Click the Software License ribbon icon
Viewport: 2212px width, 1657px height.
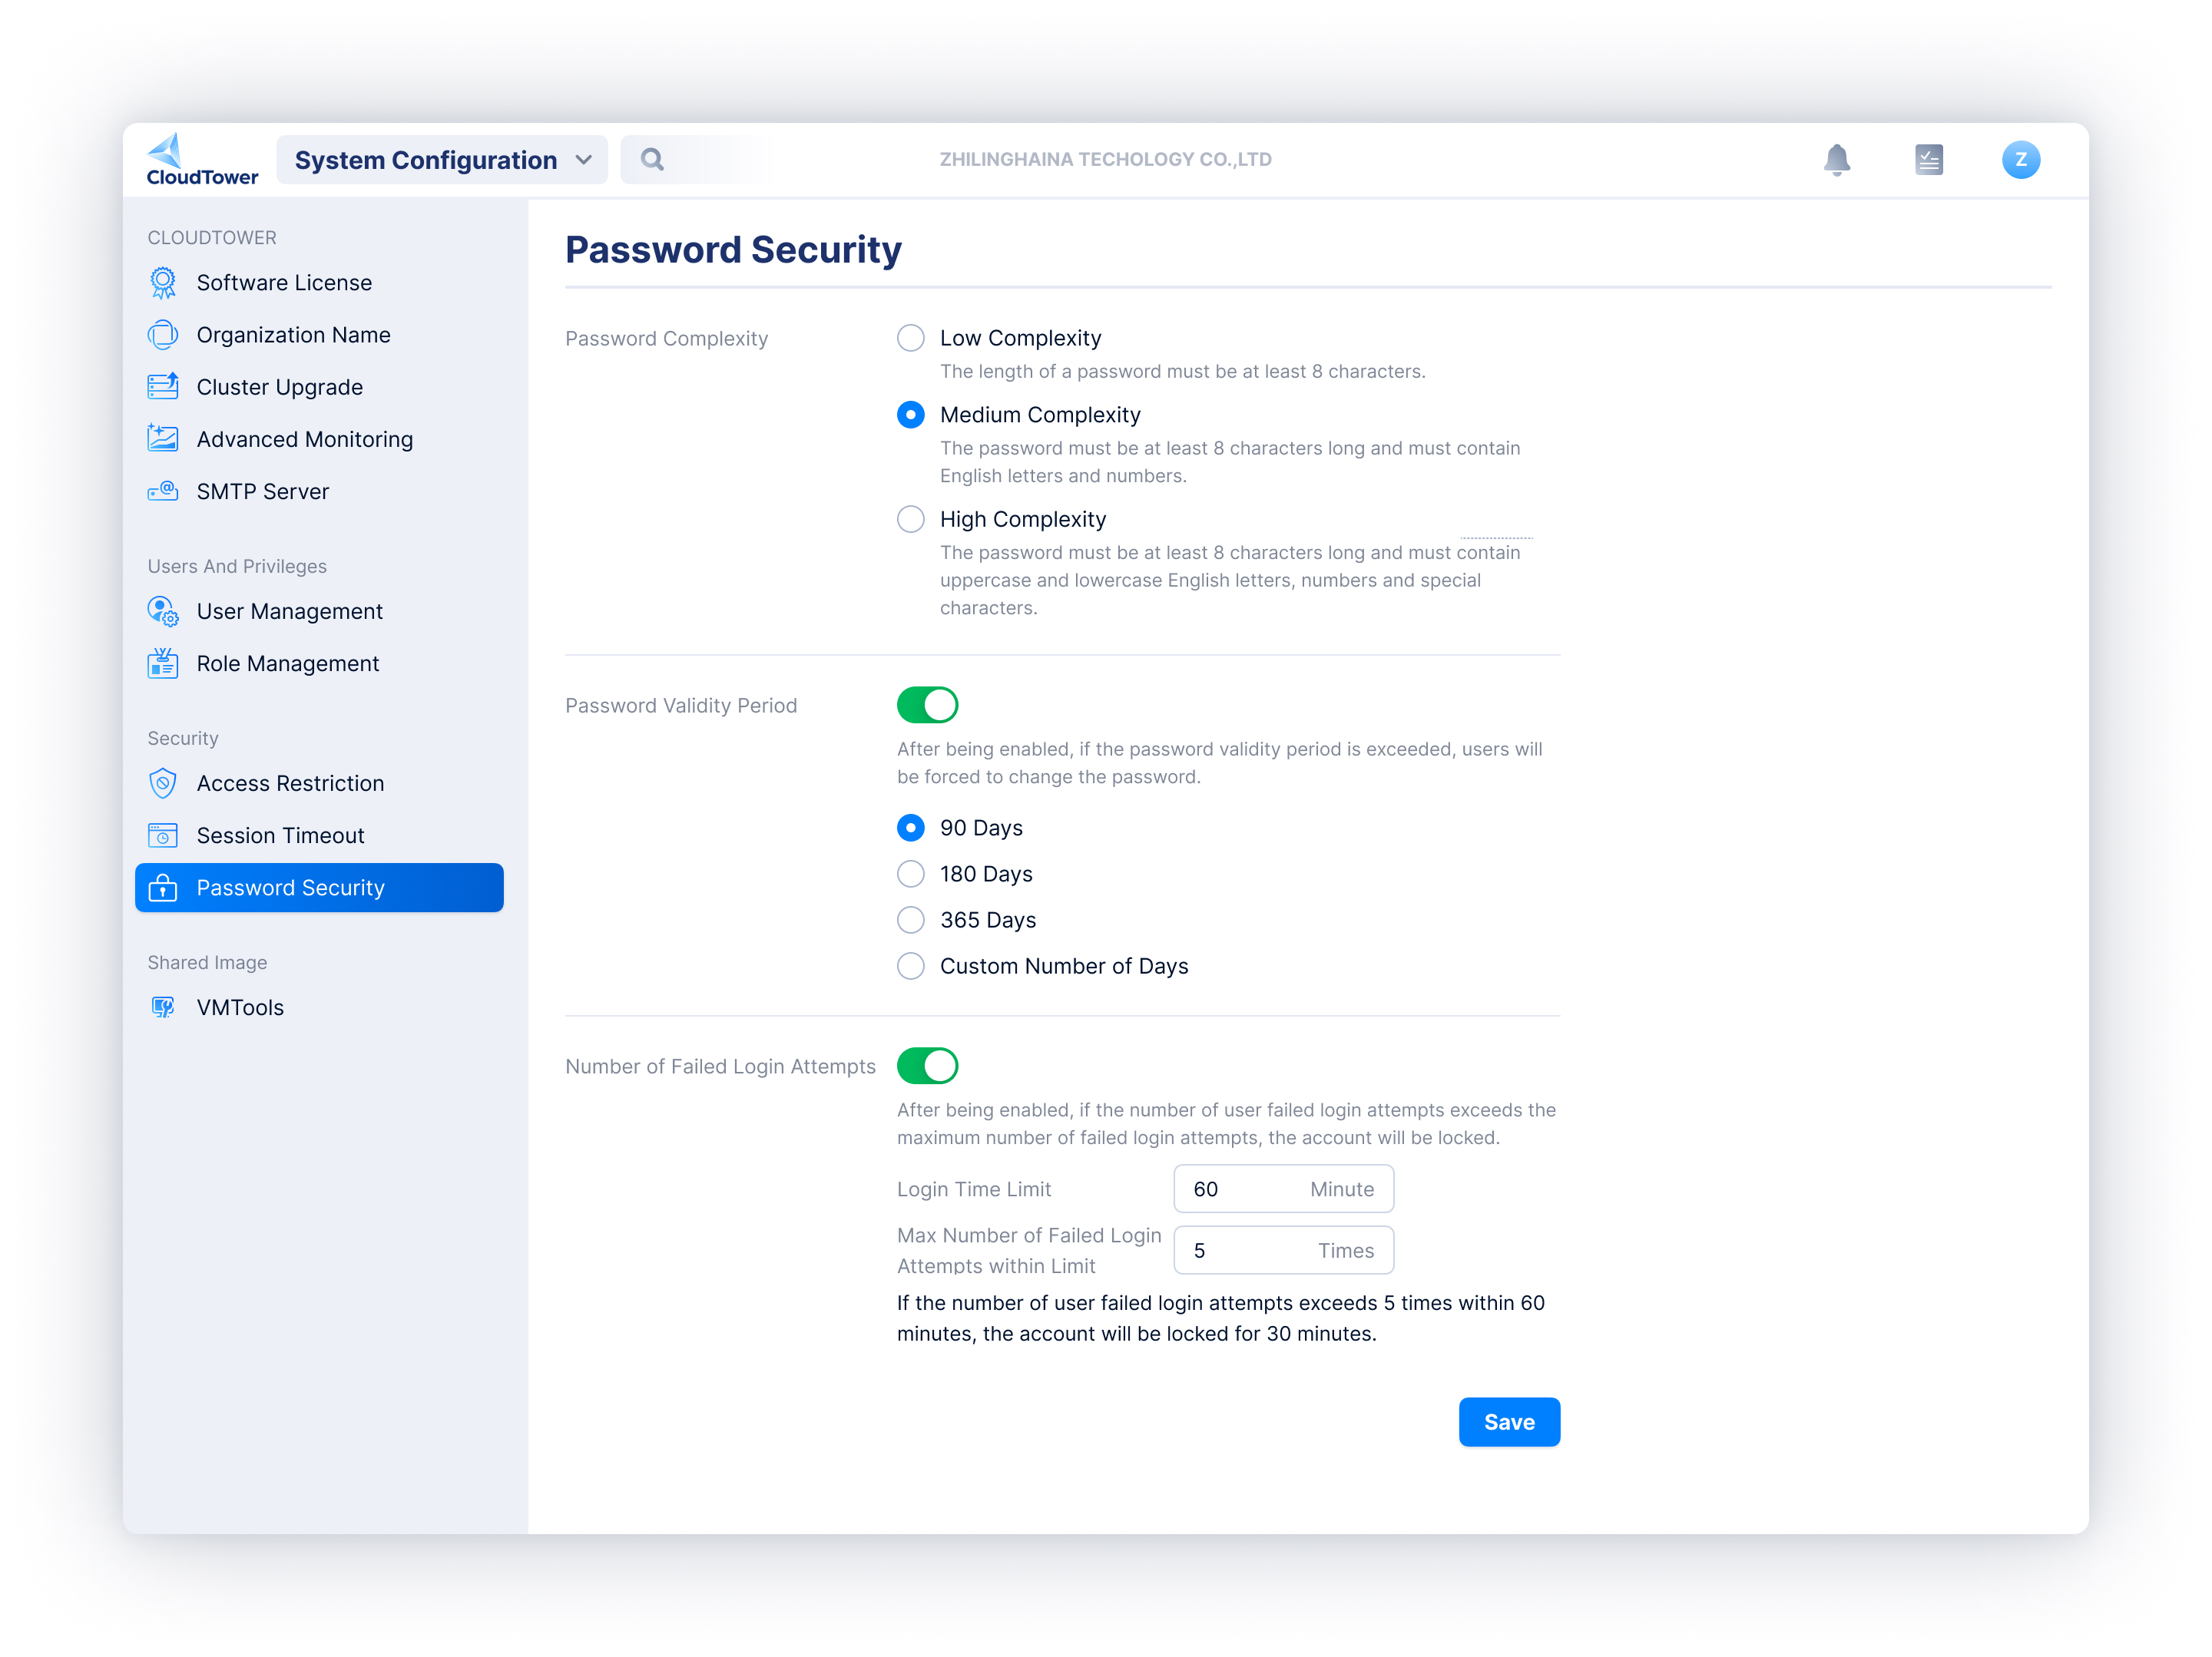click(163, 283)
